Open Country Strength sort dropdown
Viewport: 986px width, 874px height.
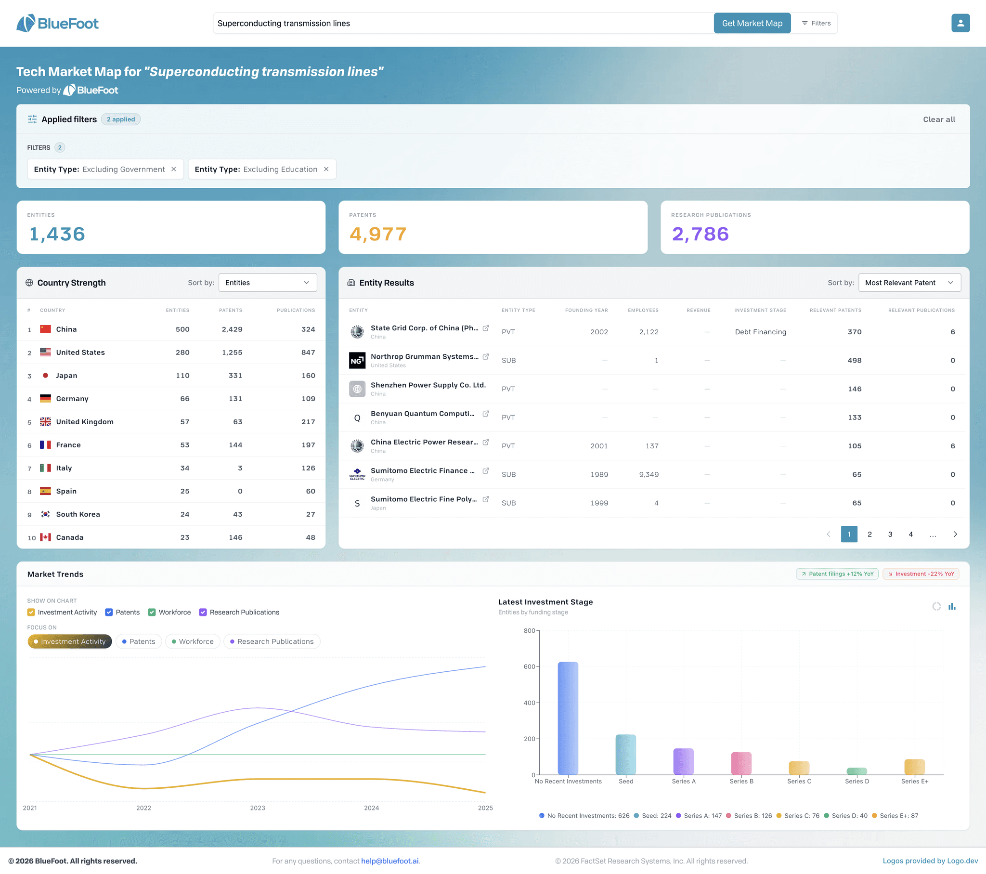pos(268,283)
